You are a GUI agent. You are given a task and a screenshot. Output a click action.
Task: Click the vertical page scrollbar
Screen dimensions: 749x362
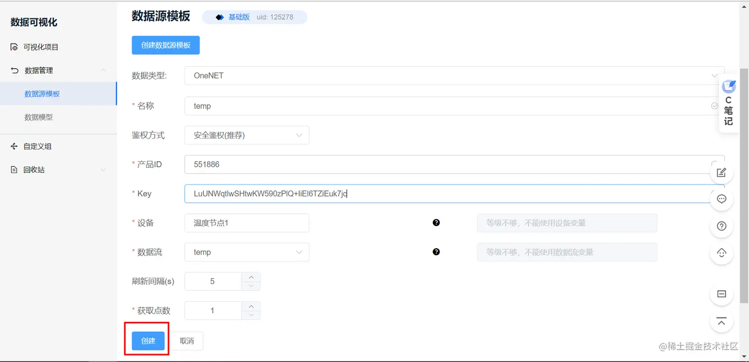click(744, 185)
